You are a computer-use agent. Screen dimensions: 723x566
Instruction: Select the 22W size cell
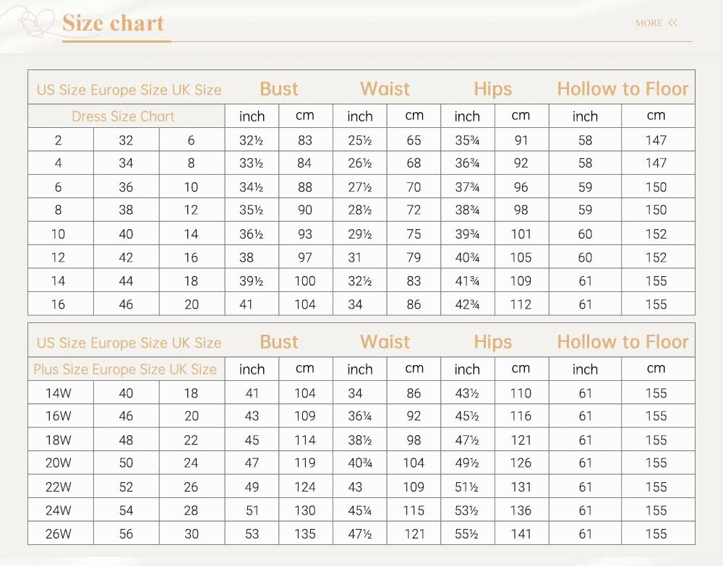click(x=59, y=487)
